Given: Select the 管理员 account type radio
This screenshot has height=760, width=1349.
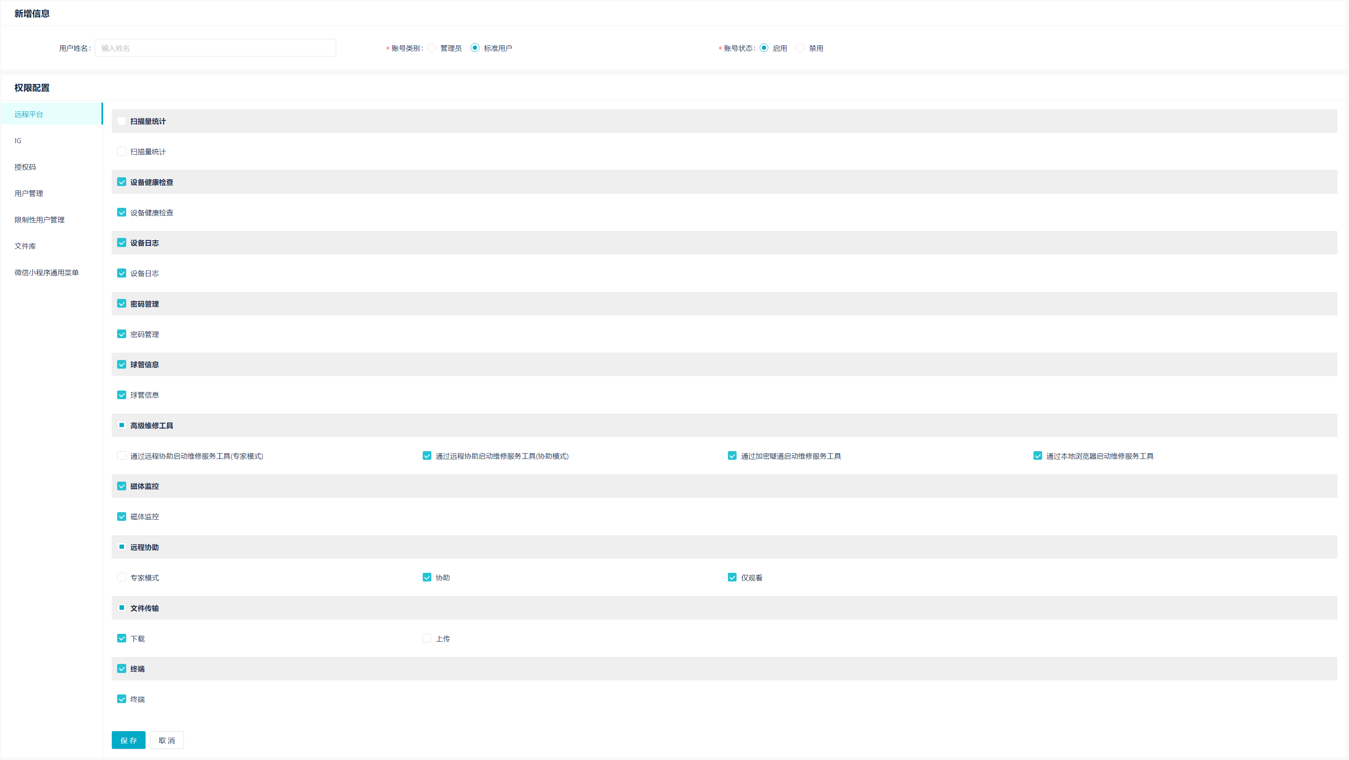Looking at the screenshot, I should click(431, 48).
